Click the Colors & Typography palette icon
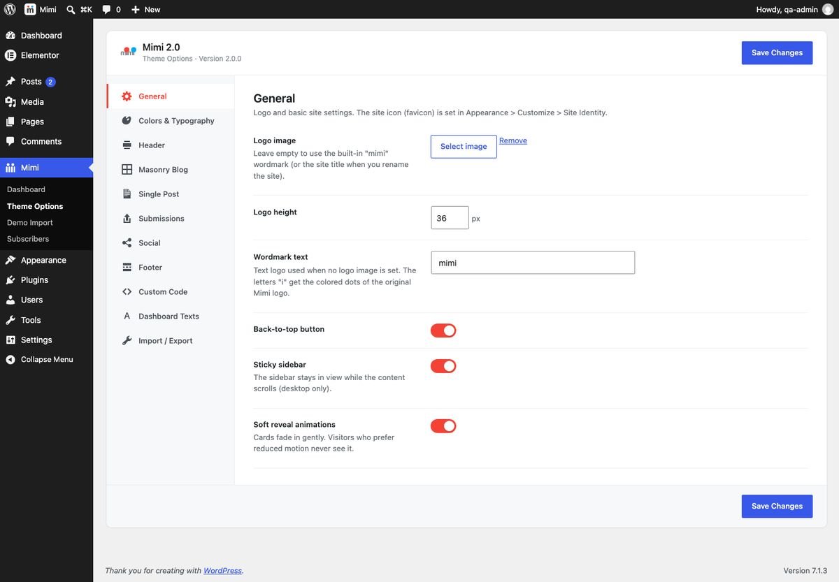Image resolution: width=839 pixels, height=582 pixels. (127, 121)
